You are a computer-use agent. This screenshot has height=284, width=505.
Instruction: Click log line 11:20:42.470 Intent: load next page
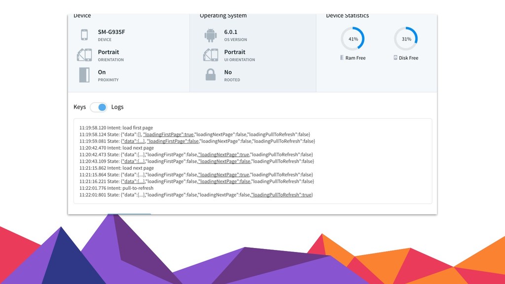tap(116, 148)
